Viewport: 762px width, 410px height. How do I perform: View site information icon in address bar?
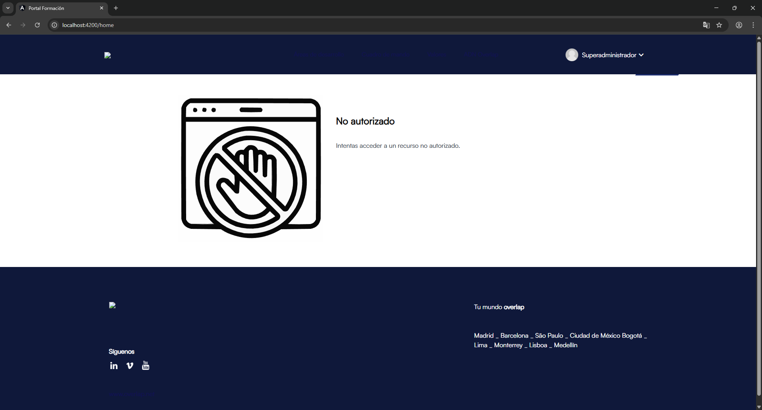(55, 25)
